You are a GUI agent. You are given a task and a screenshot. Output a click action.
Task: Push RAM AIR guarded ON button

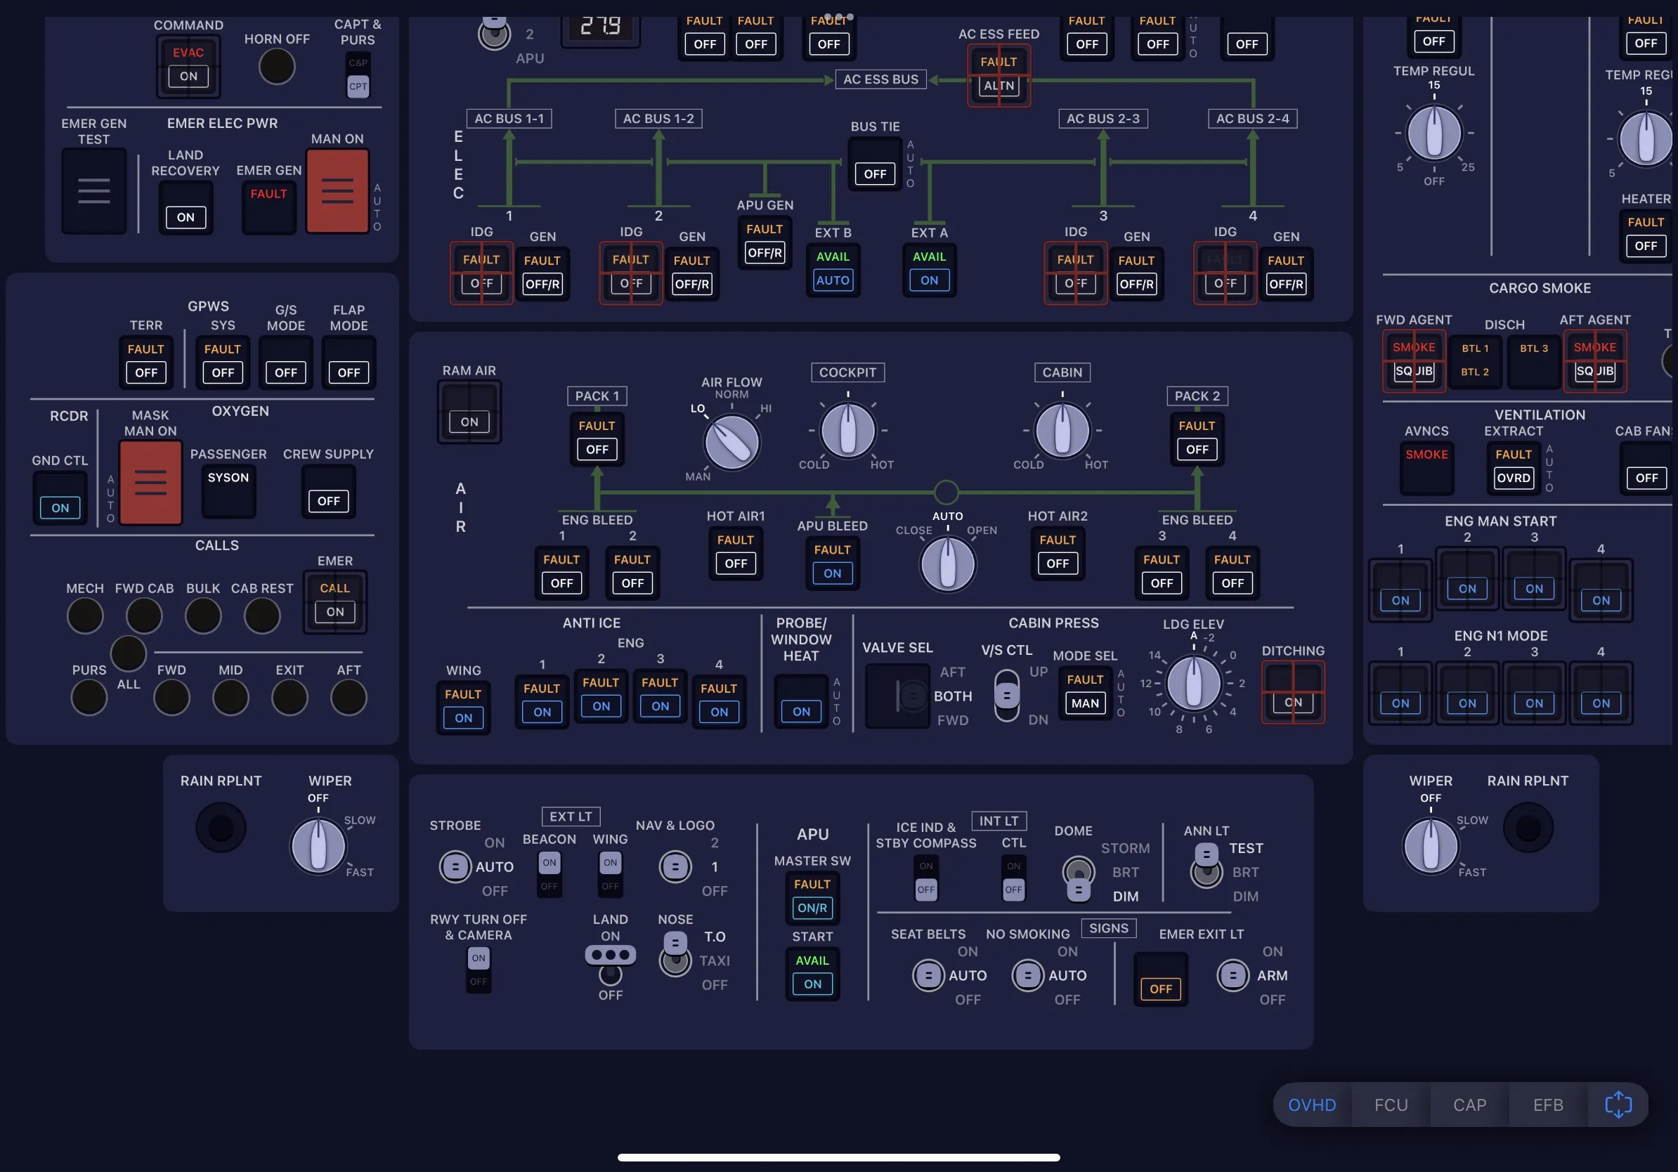tap(469, 412)
